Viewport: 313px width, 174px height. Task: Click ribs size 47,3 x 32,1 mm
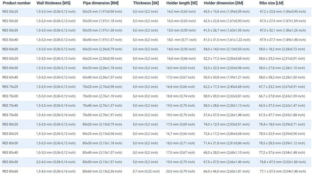(283, 30)
